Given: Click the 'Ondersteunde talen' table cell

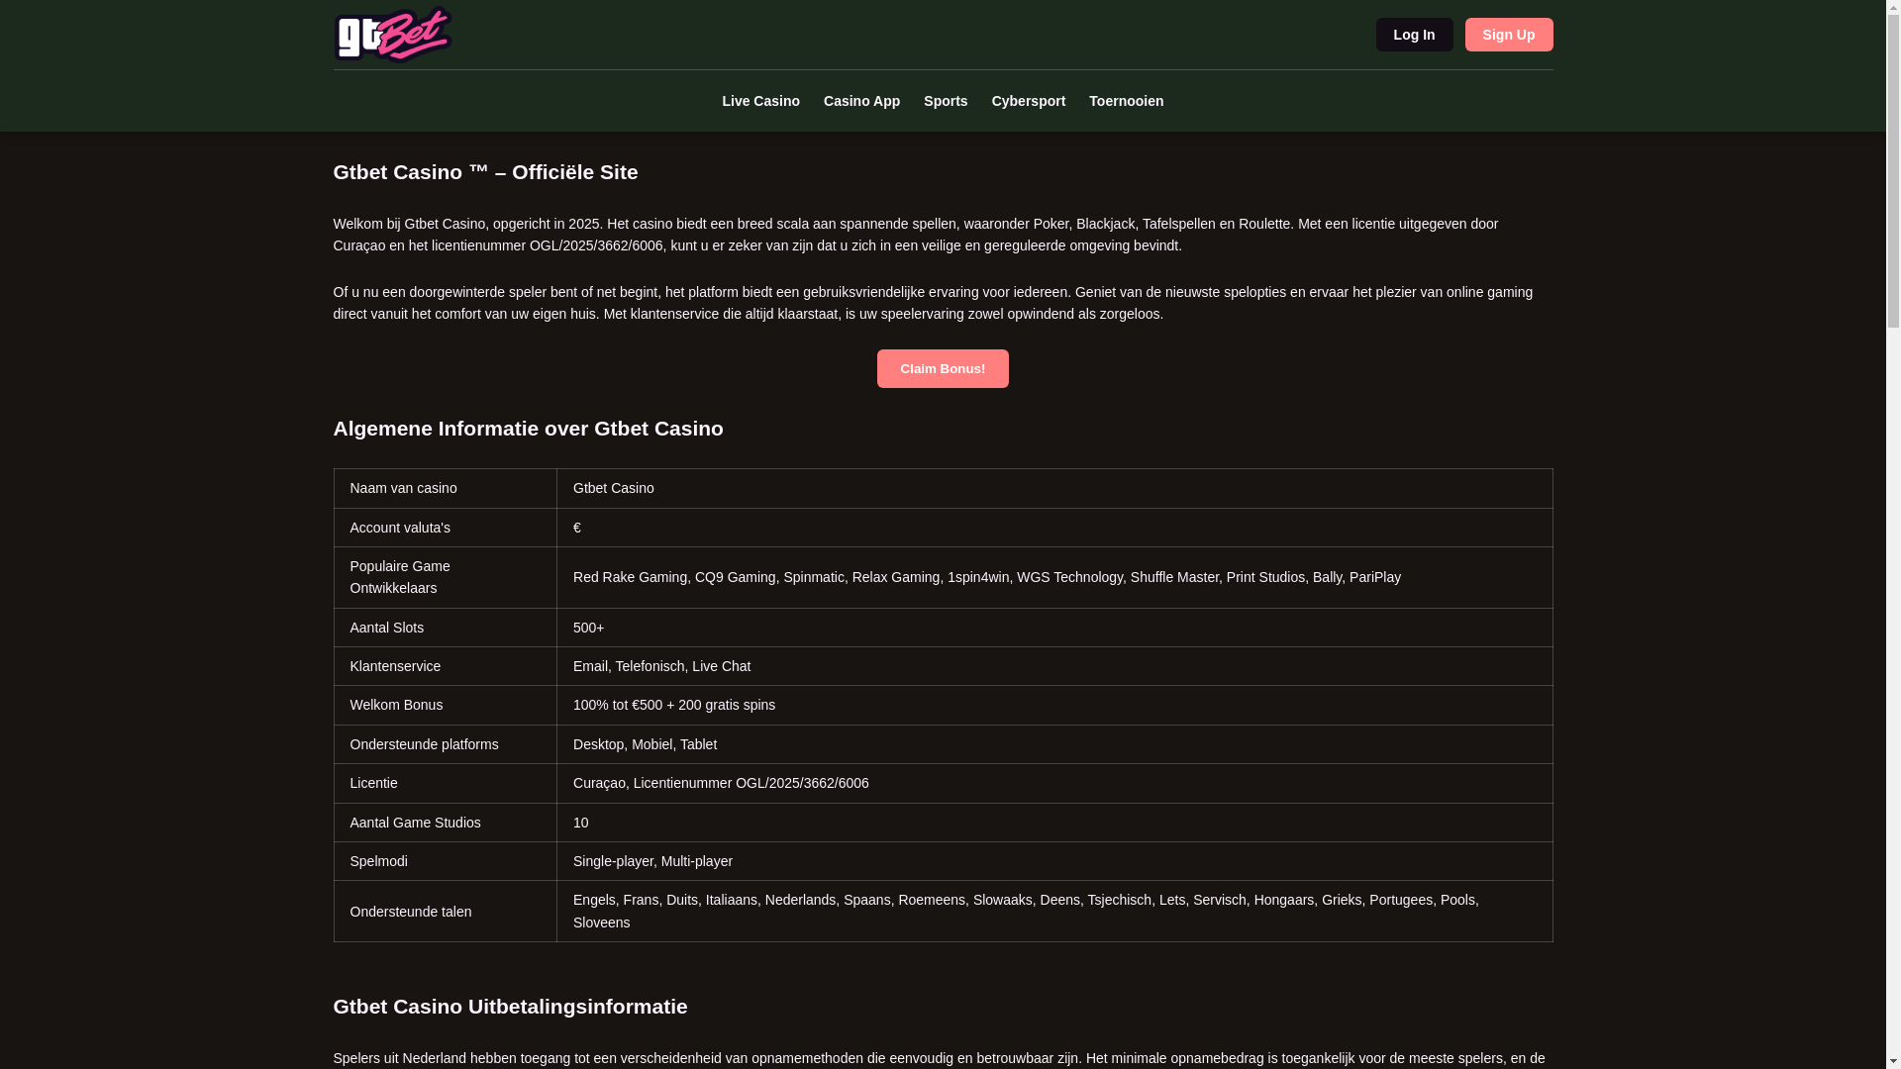Looking at the screenshot, I should tap(445, 912).
